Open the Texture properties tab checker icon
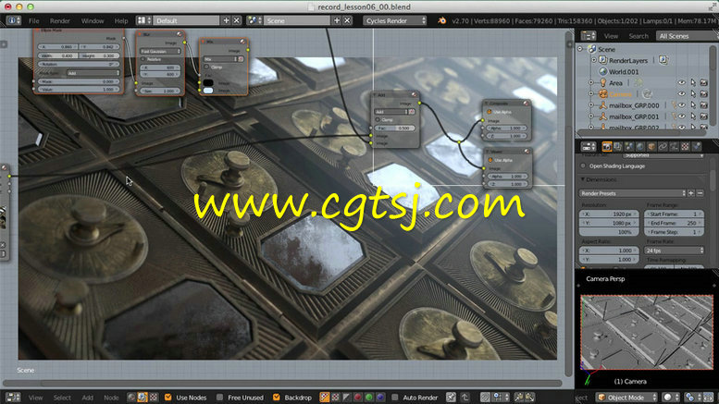Viewport: 719px width, 404px height. point(685,147)
